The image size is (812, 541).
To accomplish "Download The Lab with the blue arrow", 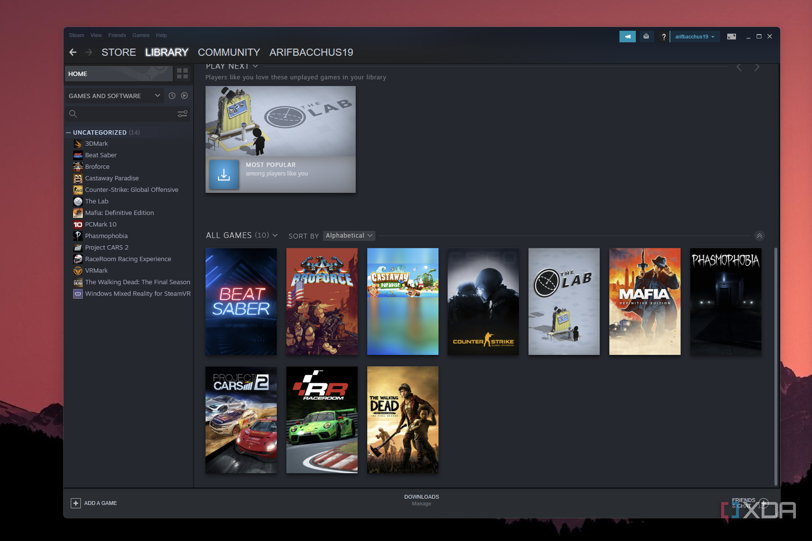I will tap(224, 175).
